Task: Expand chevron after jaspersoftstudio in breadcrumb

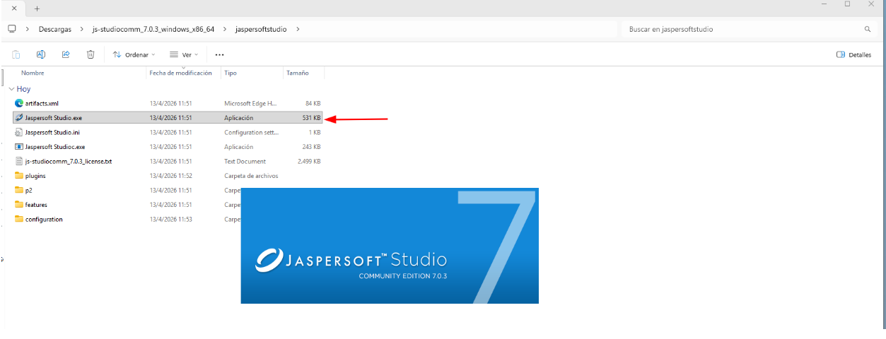Action: [298, 29]
